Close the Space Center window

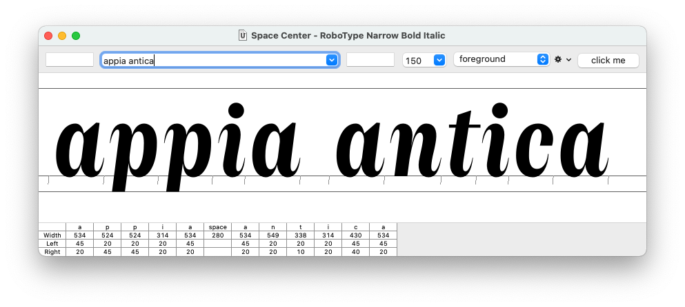(x=48, y=36)
